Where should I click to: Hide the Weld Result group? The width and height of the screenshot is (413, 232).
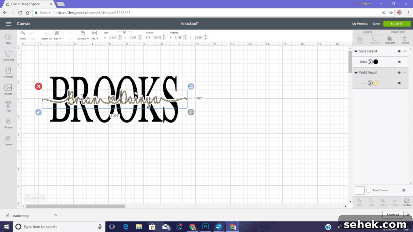[399, 72]
